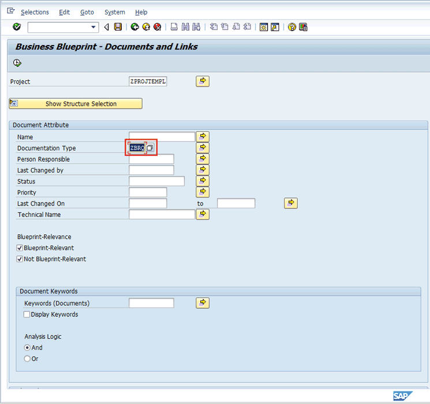Click the Save floppy disk icon

(x=118, y=27)
